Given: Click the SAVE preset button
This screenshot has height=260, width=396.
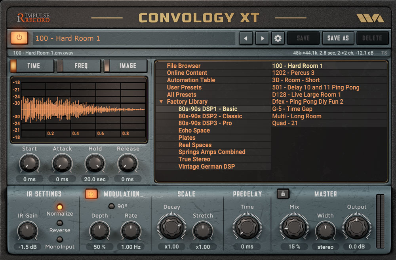Looking at the screenshot, I should click(303, 38).
